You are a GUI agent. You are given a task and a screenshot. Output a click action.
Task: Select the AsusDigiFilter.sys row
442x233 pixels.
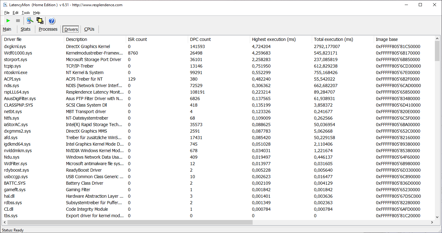218,99
